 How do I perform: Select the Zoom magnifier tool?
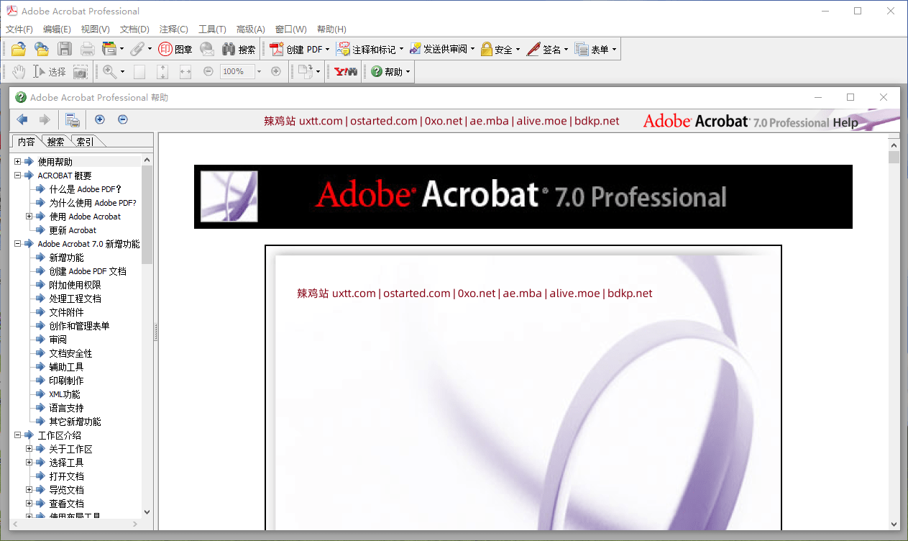coord(109,71)
